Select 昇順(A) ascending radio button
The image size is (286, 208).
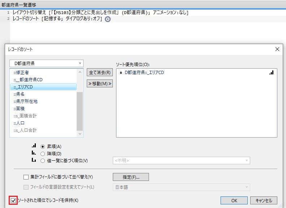[43, 147]
